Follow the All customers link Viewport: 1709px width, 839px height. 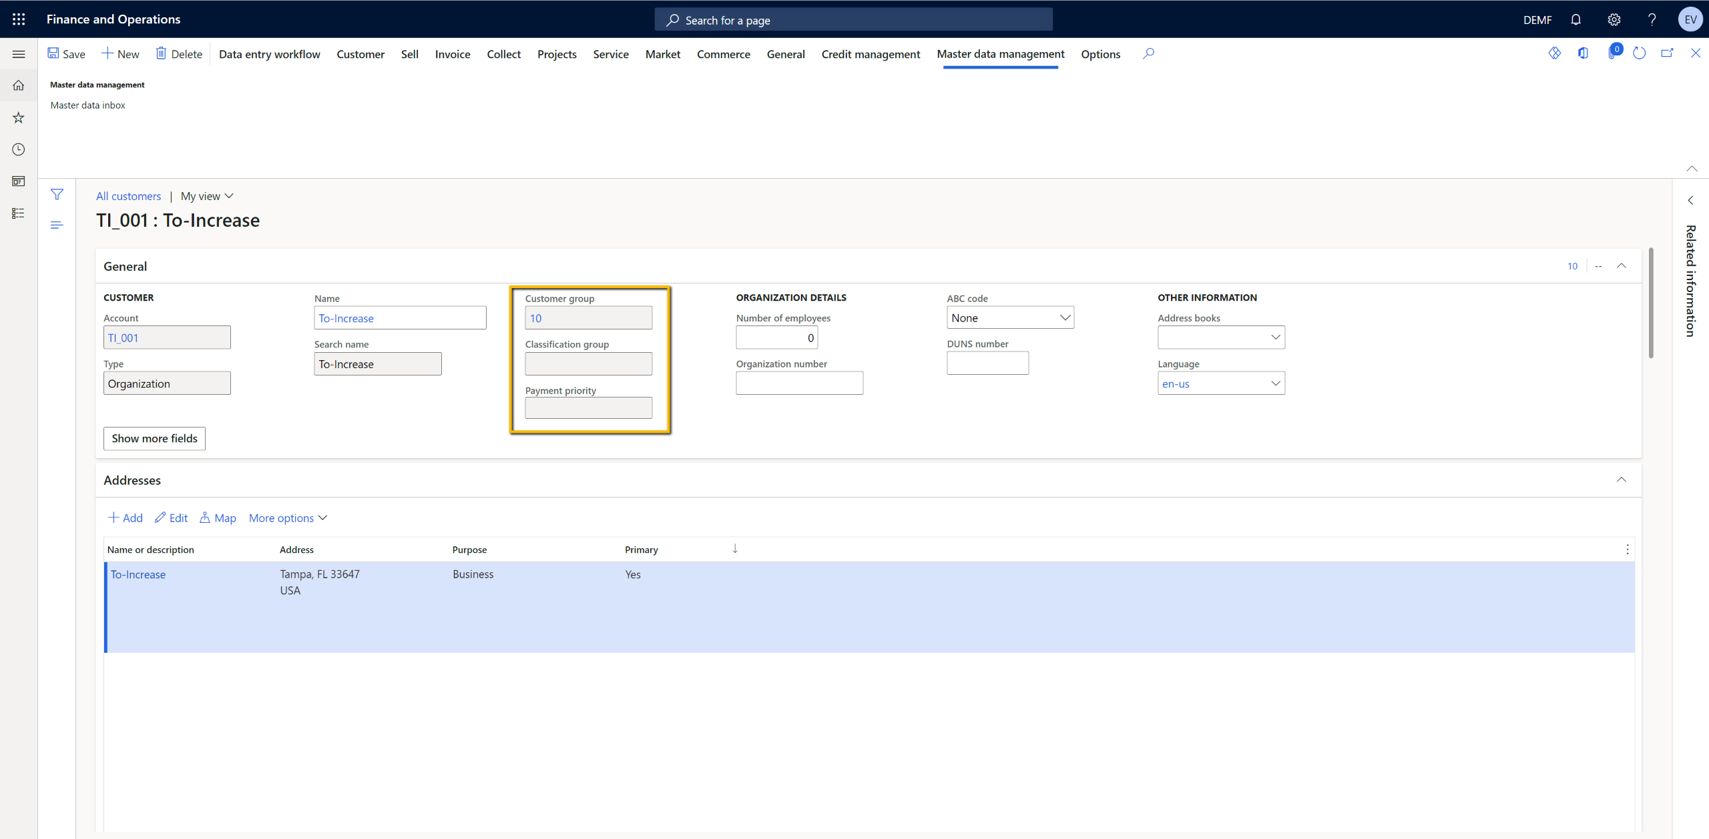pyautogui.click(x=128, y=195)
